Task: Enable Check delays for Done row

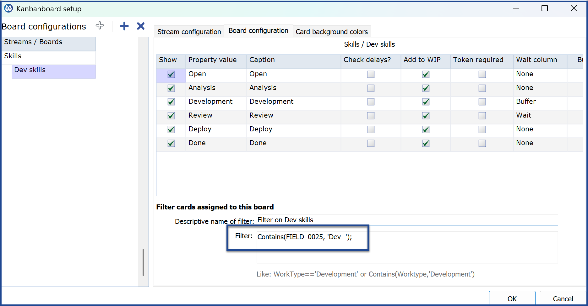Action: (371, 143)
